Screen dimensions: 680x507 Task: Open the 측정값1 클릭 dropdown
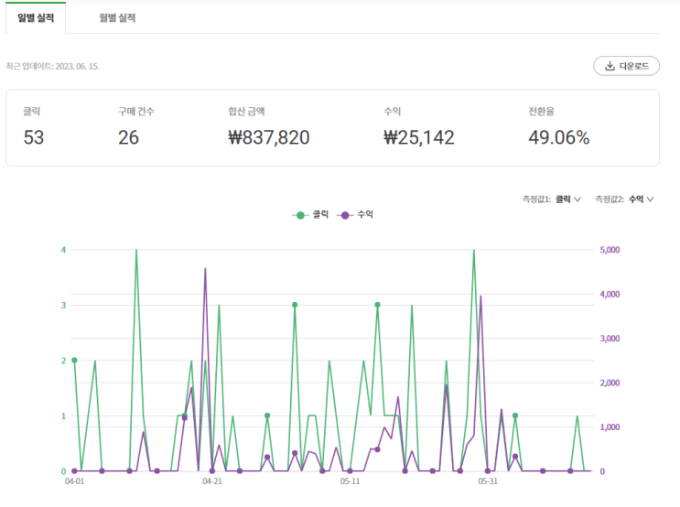tap(552, 200)
